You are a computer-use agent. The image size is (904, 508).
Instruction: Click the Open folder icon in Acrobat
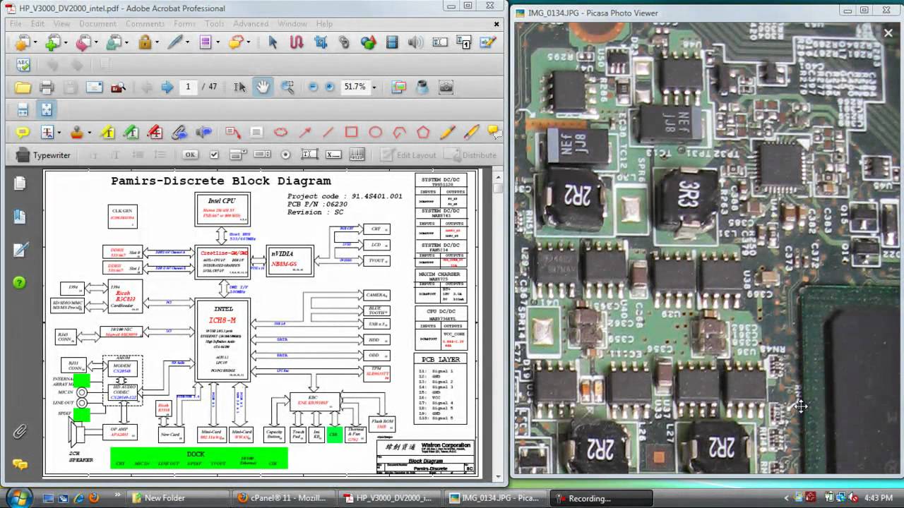tap(23, 87)
